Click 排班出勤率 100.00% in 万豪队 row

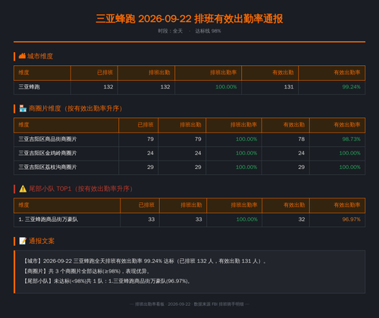click(247, 220)
